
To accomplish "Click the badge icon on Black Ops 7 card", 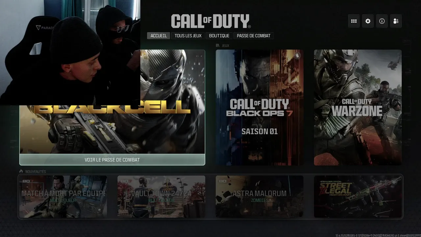I will click(x=297, y=56).
